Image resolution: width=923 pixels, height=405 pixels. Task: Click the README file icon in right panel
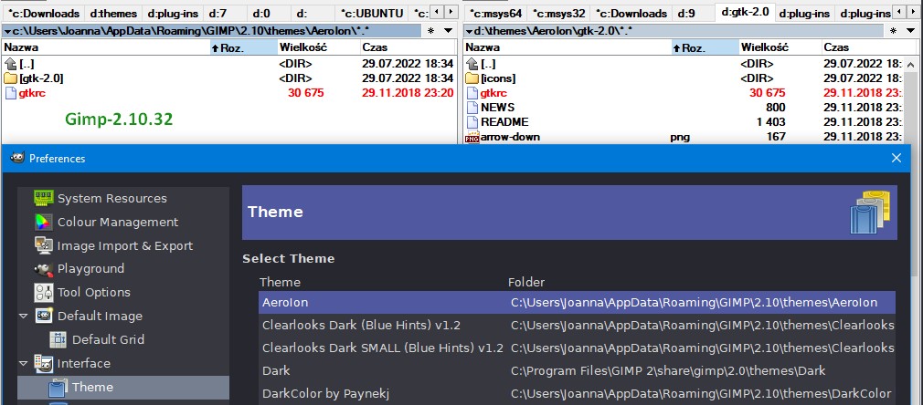click(x=472, y=122)
